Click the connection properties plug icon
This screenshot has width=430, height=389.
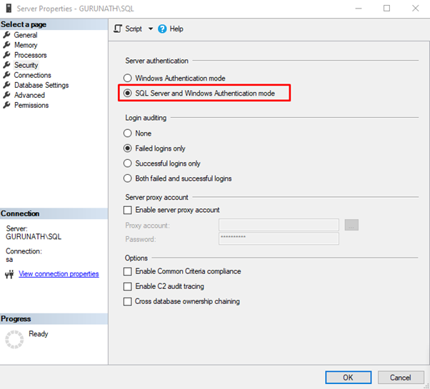coord(9,274)
